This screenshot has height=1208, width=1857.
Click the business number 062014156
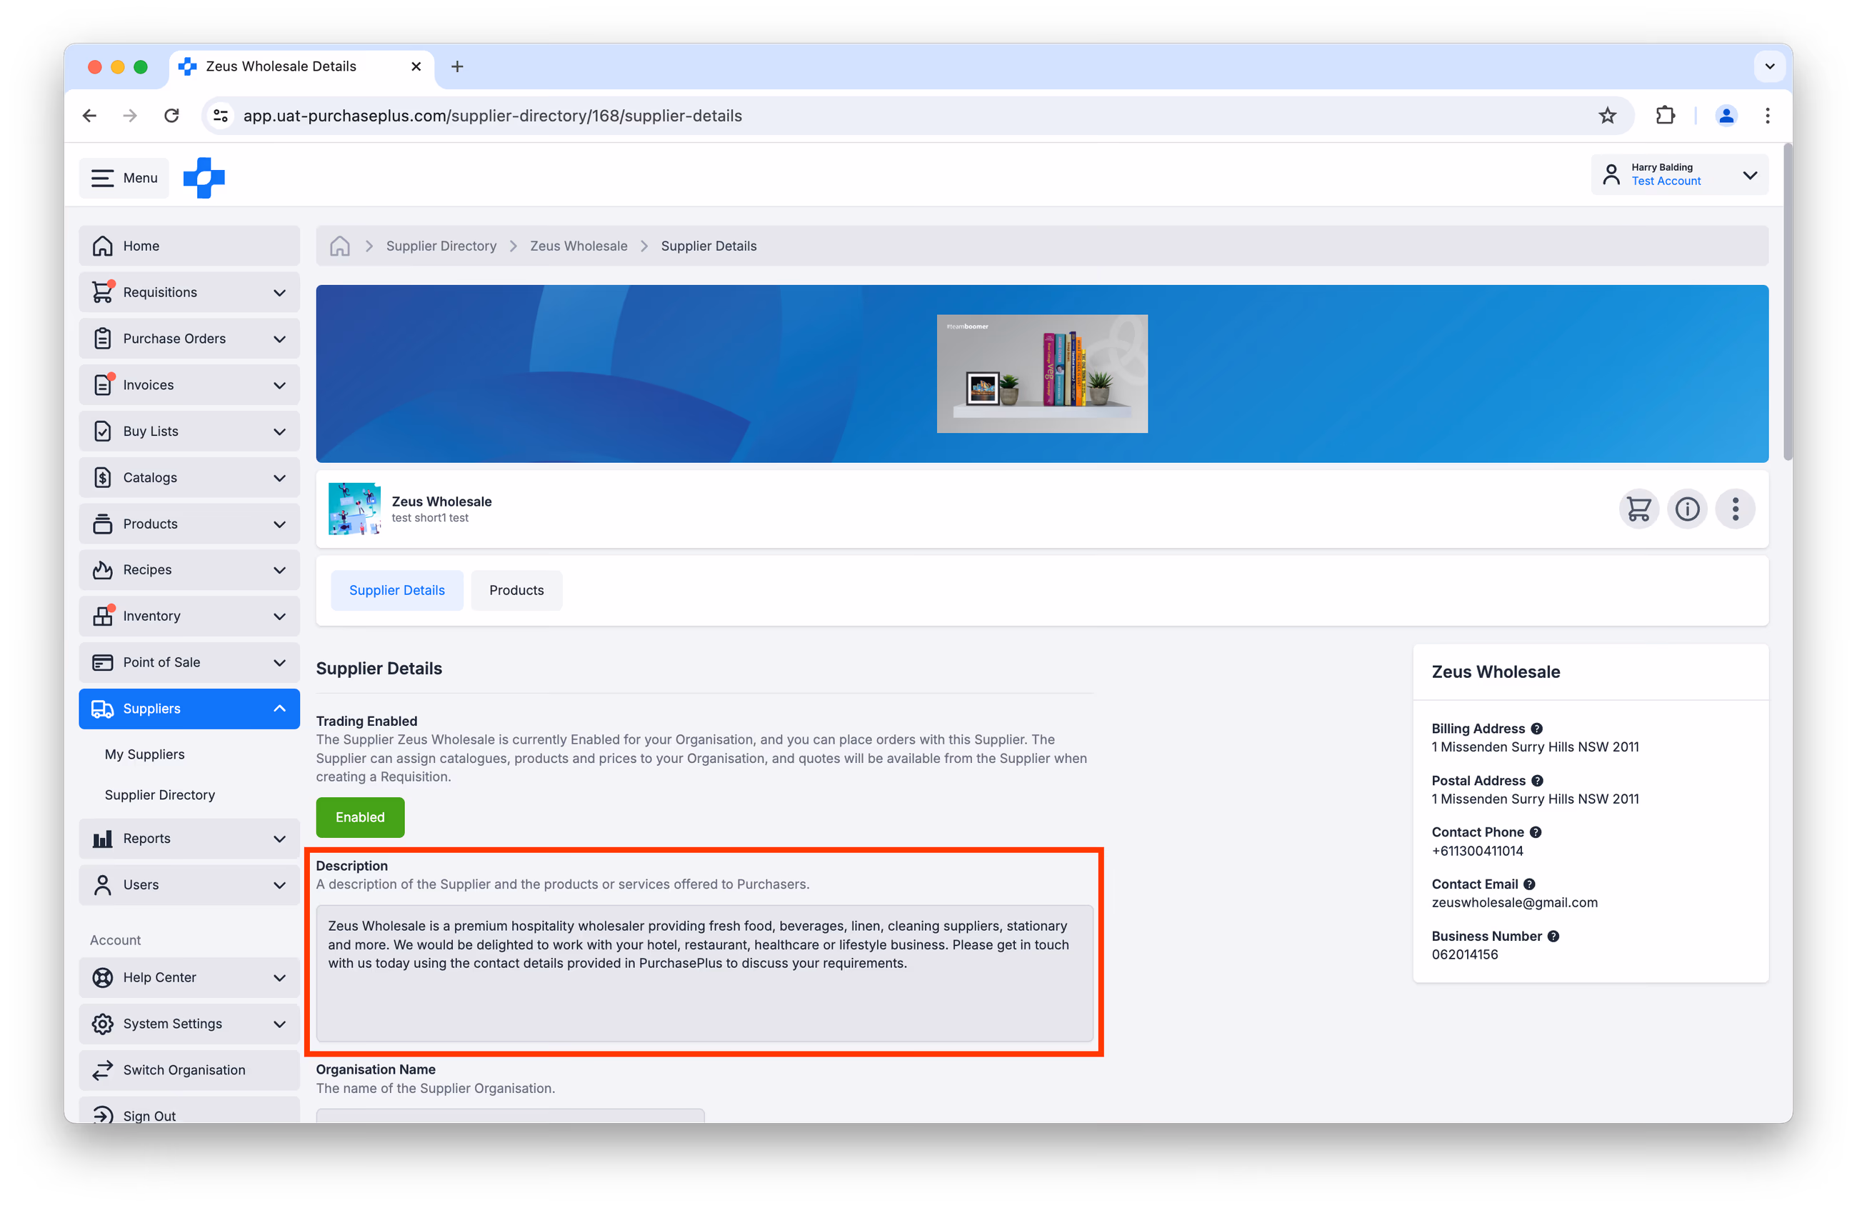pyautogui.click(x=1463, y=954)
